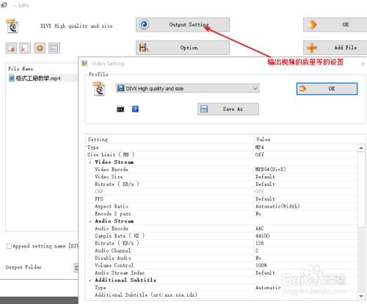Collapse the Additional Subtitle section

coord(90,281)
